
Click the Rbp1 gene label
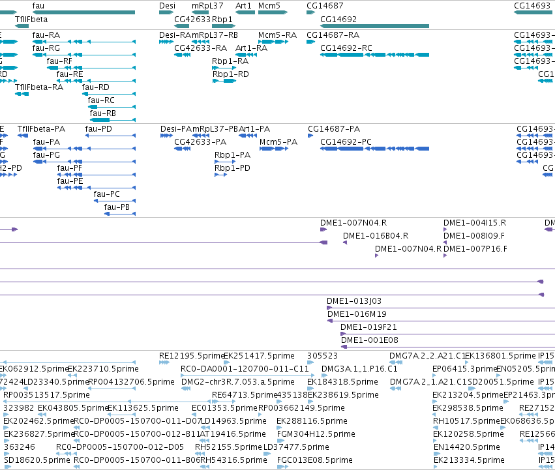coord(222,19)
